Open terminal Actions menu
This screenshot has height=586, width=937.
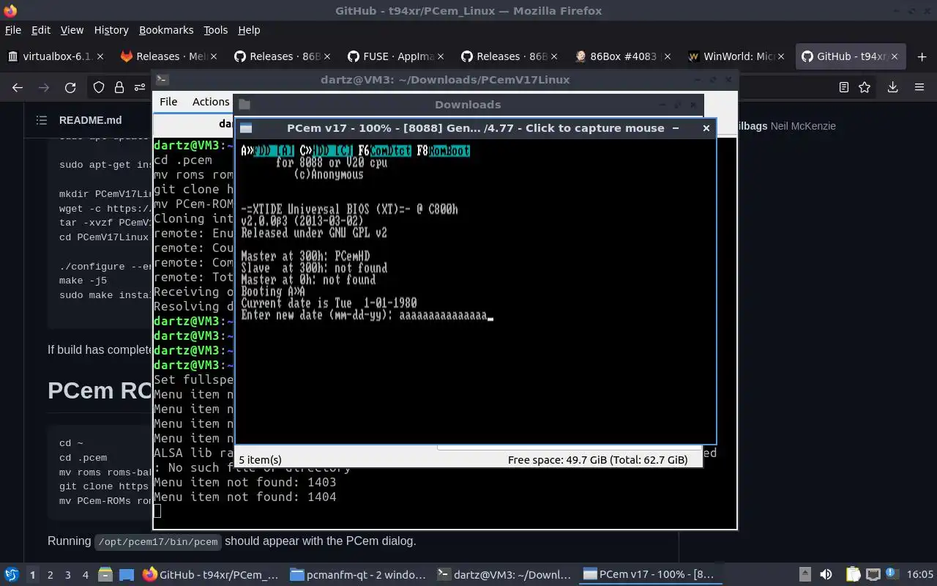[x=211, y=102]
